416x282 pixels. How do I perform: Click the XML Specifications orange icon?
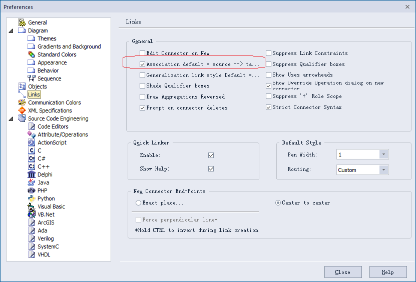click(x=22, y=110)
